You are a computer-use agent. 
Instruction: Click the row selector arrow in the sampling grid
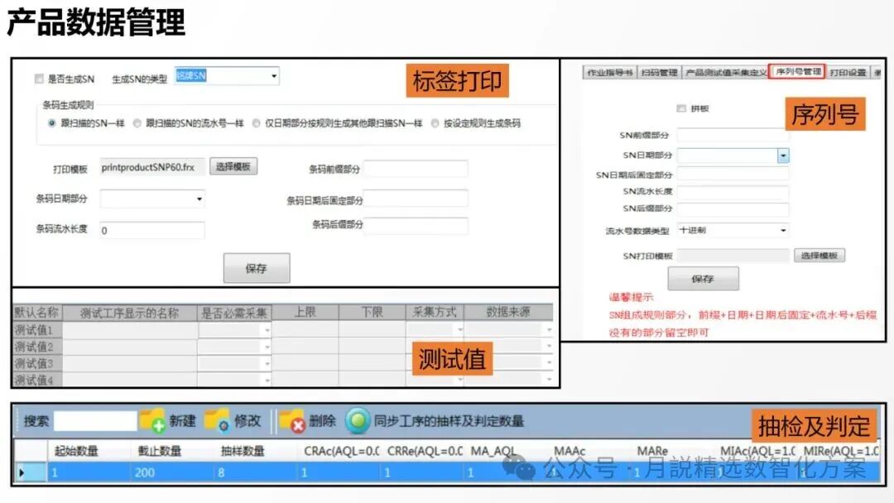tap(22, 472)
